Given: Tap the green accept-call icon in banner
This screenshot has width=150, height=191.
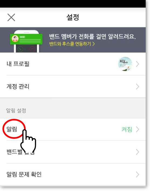Looking at the screenshot, I should click(x=21, y=49).
